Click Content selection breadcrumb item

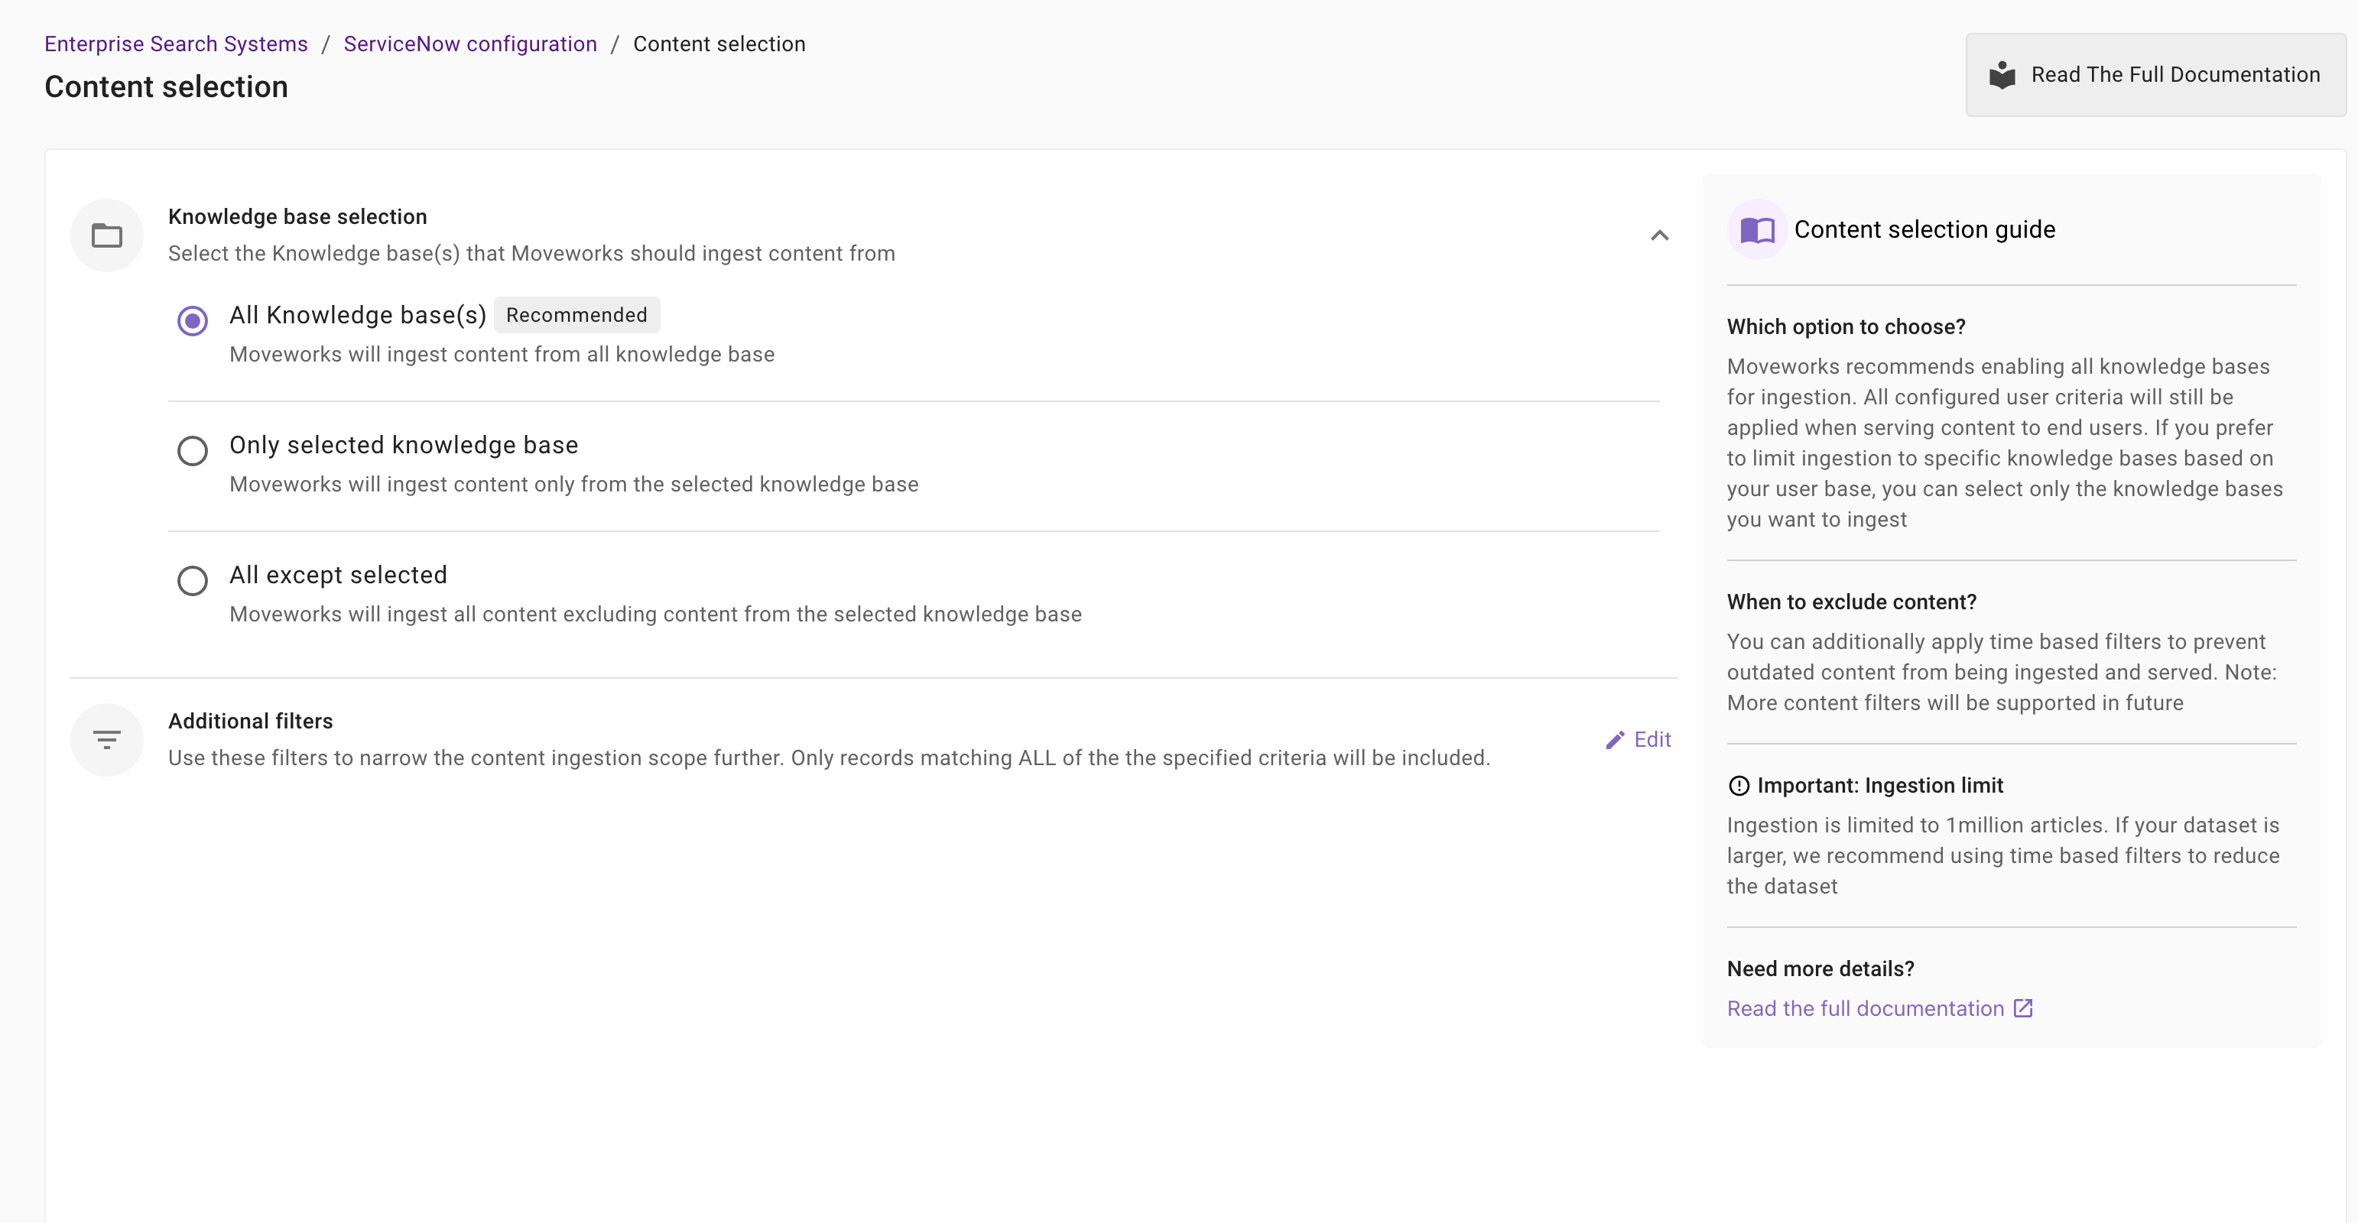pyautogui.click(x=719, y=44)
